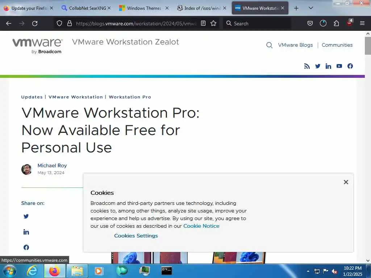Click Michael Roy's author avatar
The height and width of the screenshot is (278, 371).
[x=27, y=169]
